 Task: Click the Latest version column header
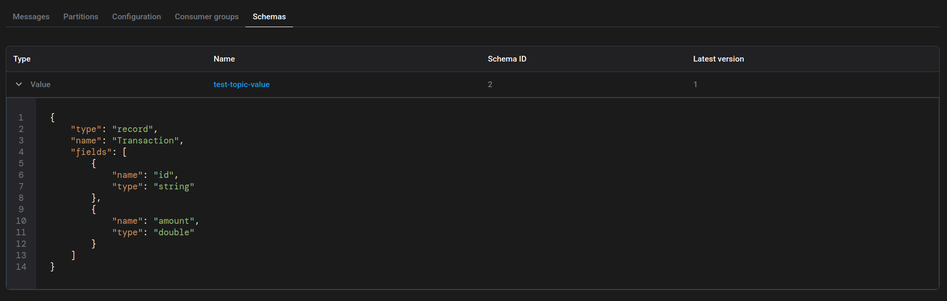point(718,59)
